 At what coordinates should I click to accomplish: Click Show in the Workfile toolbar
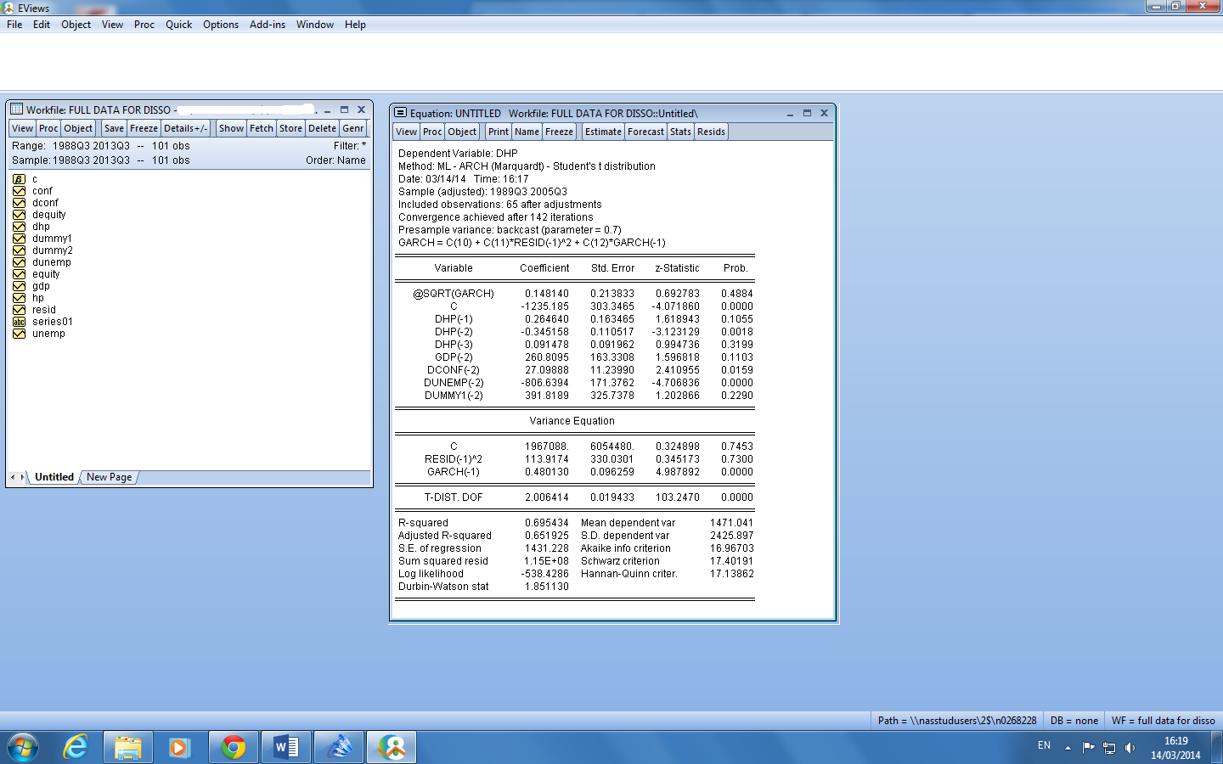pyautogui.click(x=231, y=128)
